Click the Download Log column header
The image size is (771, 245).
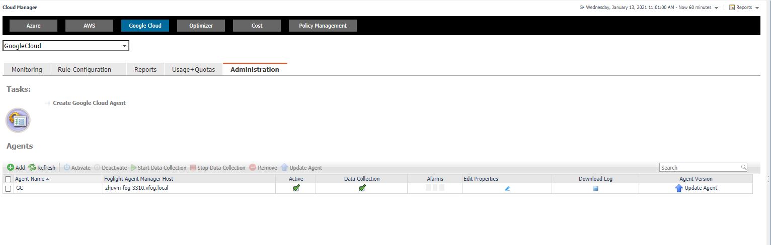(x=595, y=179)
